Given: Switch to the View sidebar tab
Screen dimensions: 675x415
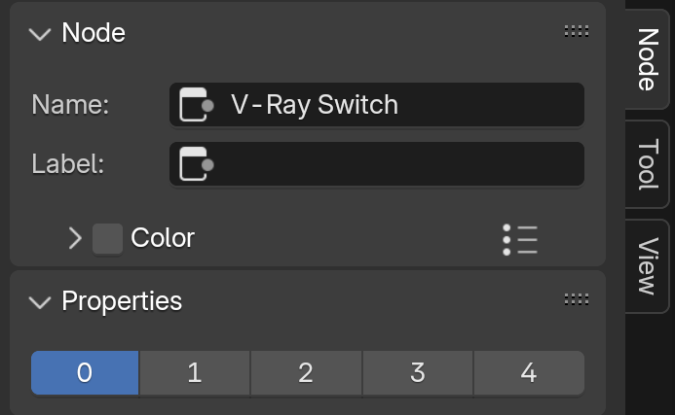Looking at the screenshot, I should coord(648,266).
